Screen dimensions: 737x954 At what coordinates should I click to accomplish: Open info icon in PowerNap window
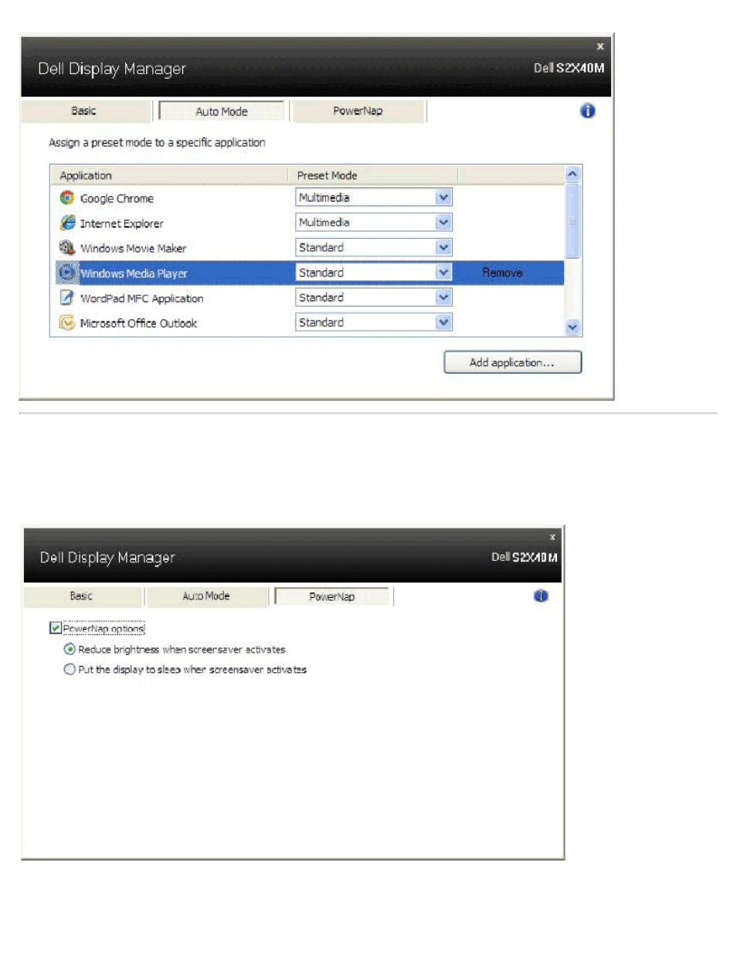541,596
